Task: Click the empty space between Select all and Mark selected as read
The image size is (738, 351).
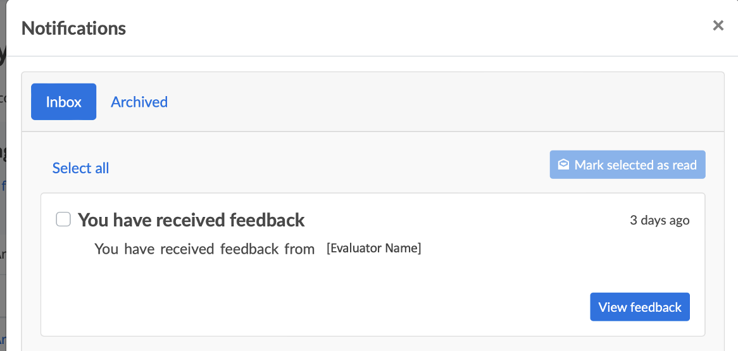Action: [329, 166]
